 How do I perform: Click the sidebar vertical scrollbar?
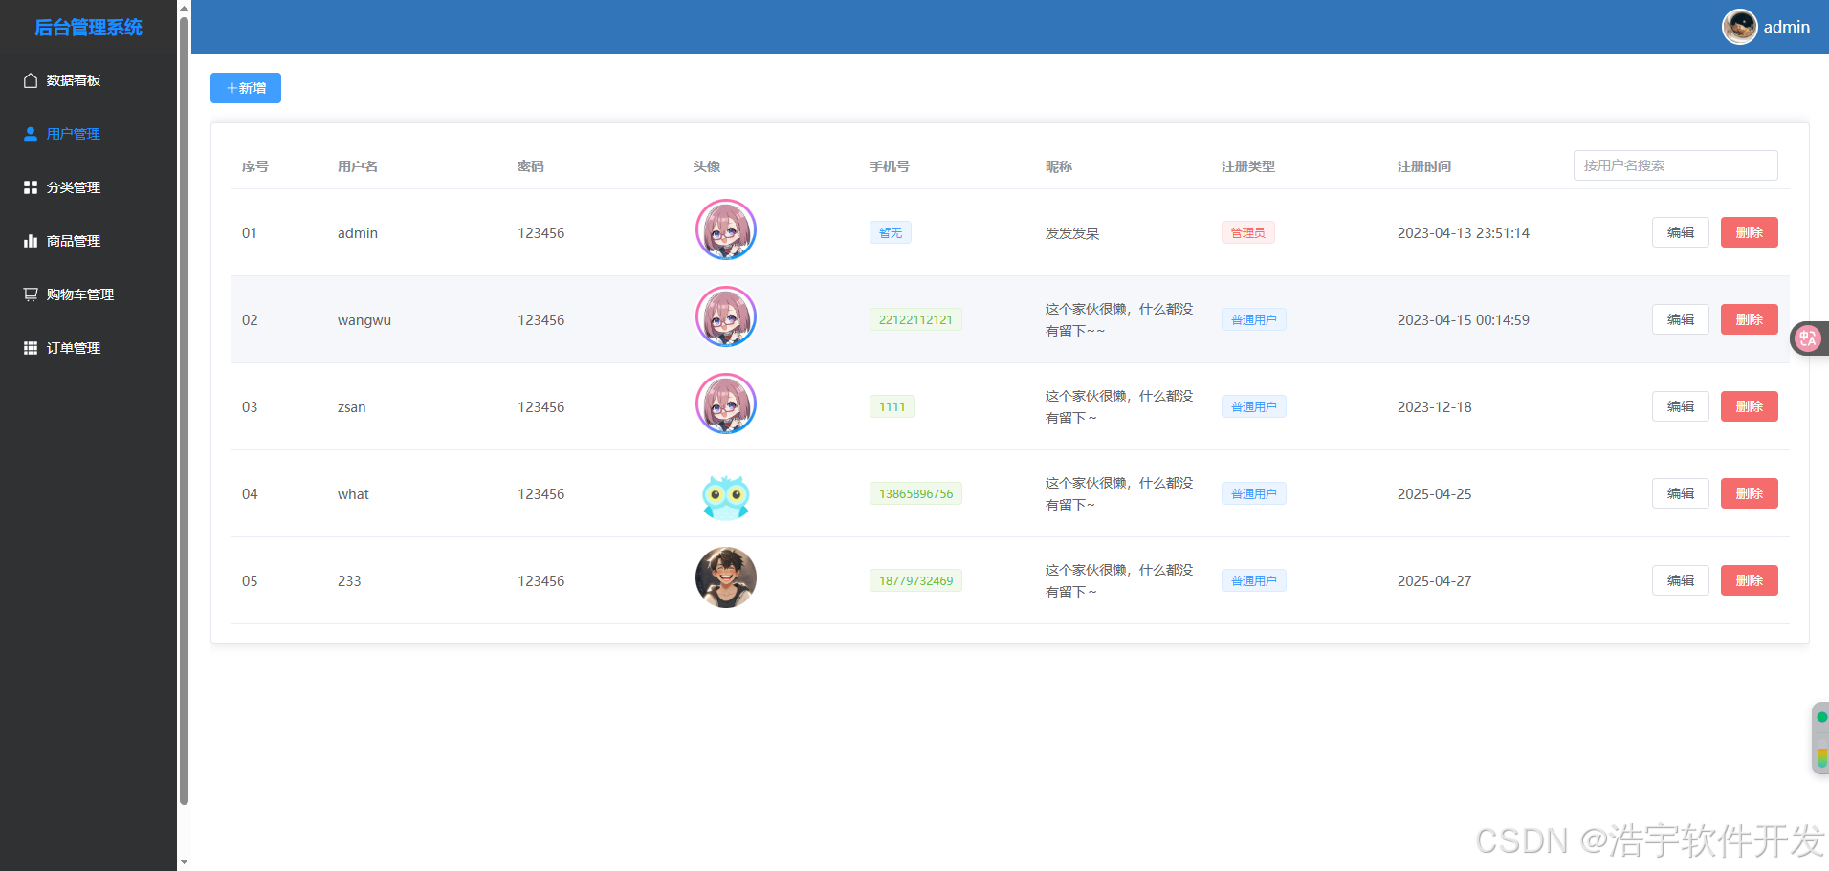(184, 411)
